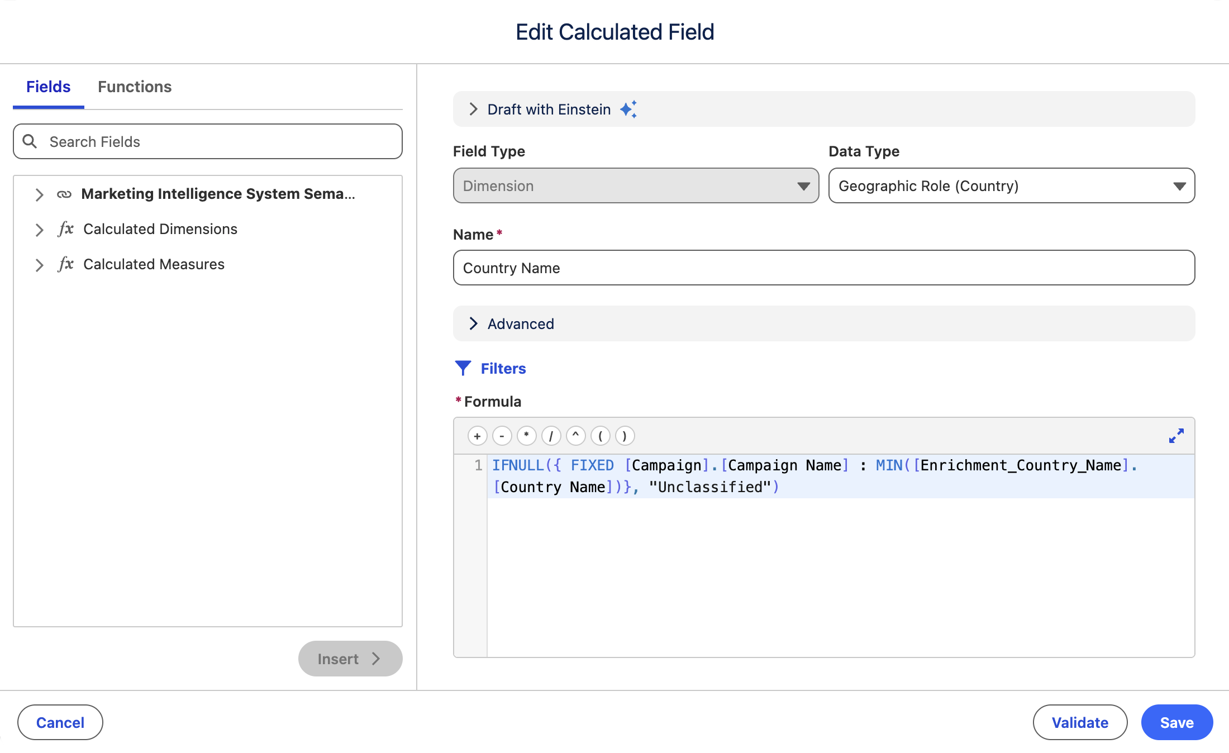Image resolution: width=1229 pixels, height=753 pixels.
Task: Click the Name field containing Country Name
Action: 824,268
